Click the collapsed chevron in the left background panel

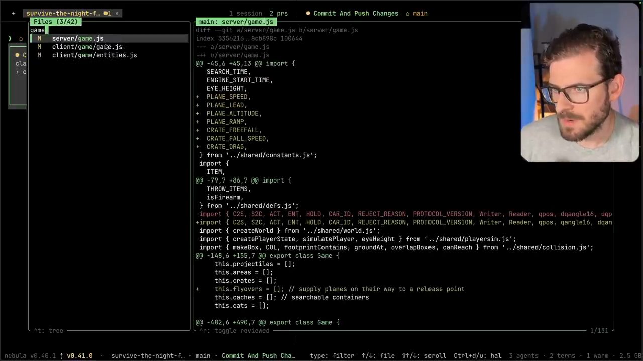click(x=17, y=72)
